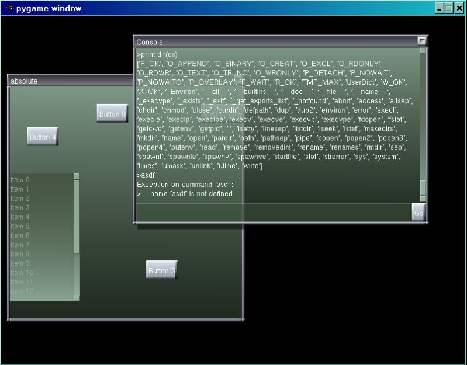Image resolution: width=467 pixels, height=365 pixels.
Task: Click Button 6 in absolute window
Action: click(112, 113)
